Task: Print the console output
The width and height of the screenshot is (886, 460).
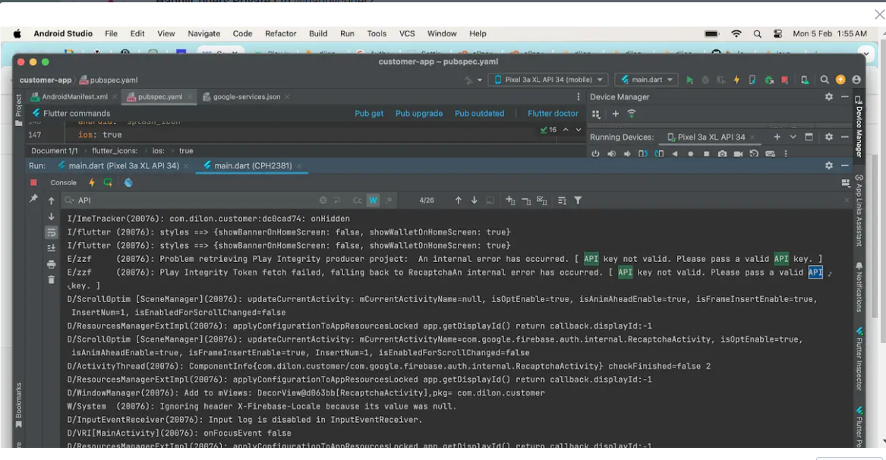Action: (52, 264)
